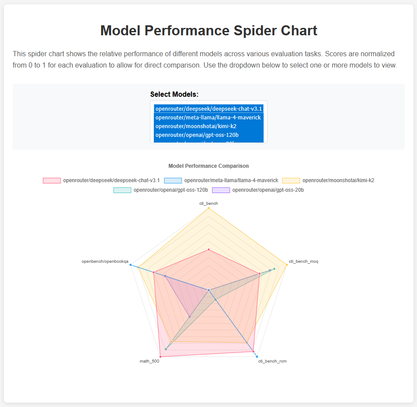Select openrouter/moonshotai/kimi-k2 from the model list
Image resolution: width=417 pixels, height=407 pixels.
click(x=209, y=126)
